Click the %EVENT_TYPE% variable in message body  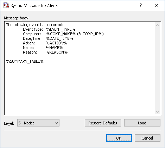[61, 29]
